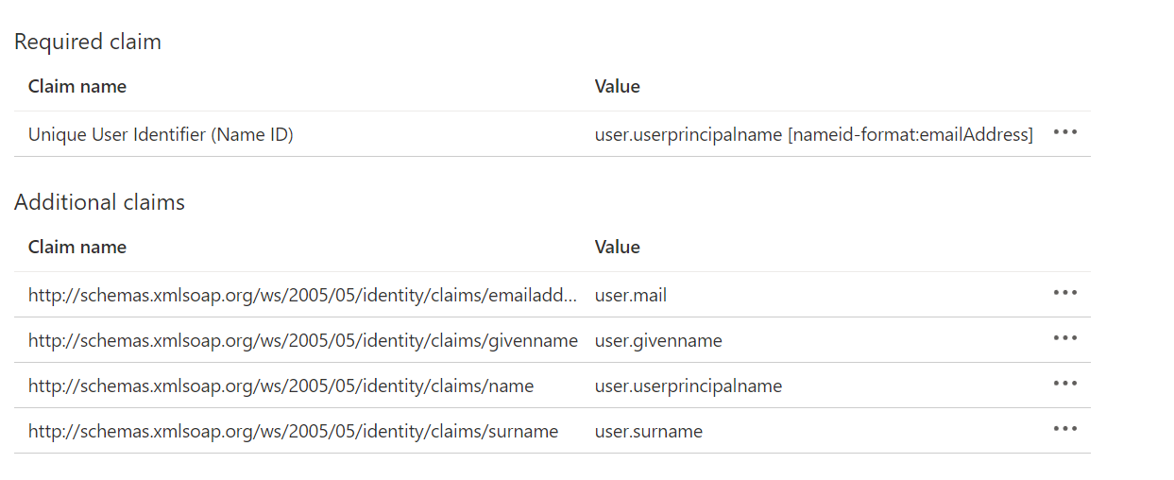Open ellipsis menu for emailaddress claim row

(1064, 293)
